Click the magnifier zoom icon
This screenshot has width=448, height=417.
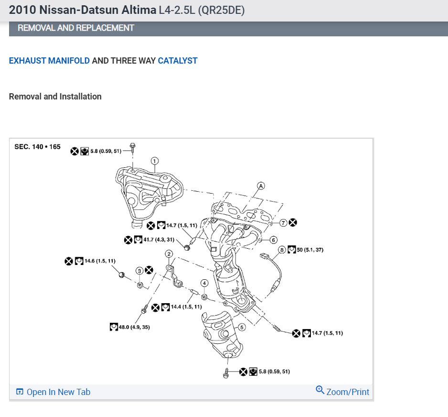[x=320, y=390]
